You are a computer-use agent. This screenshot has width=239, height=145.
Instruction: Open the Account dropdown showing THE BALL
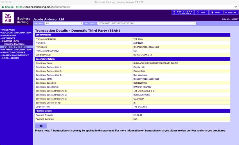[146, 23]
